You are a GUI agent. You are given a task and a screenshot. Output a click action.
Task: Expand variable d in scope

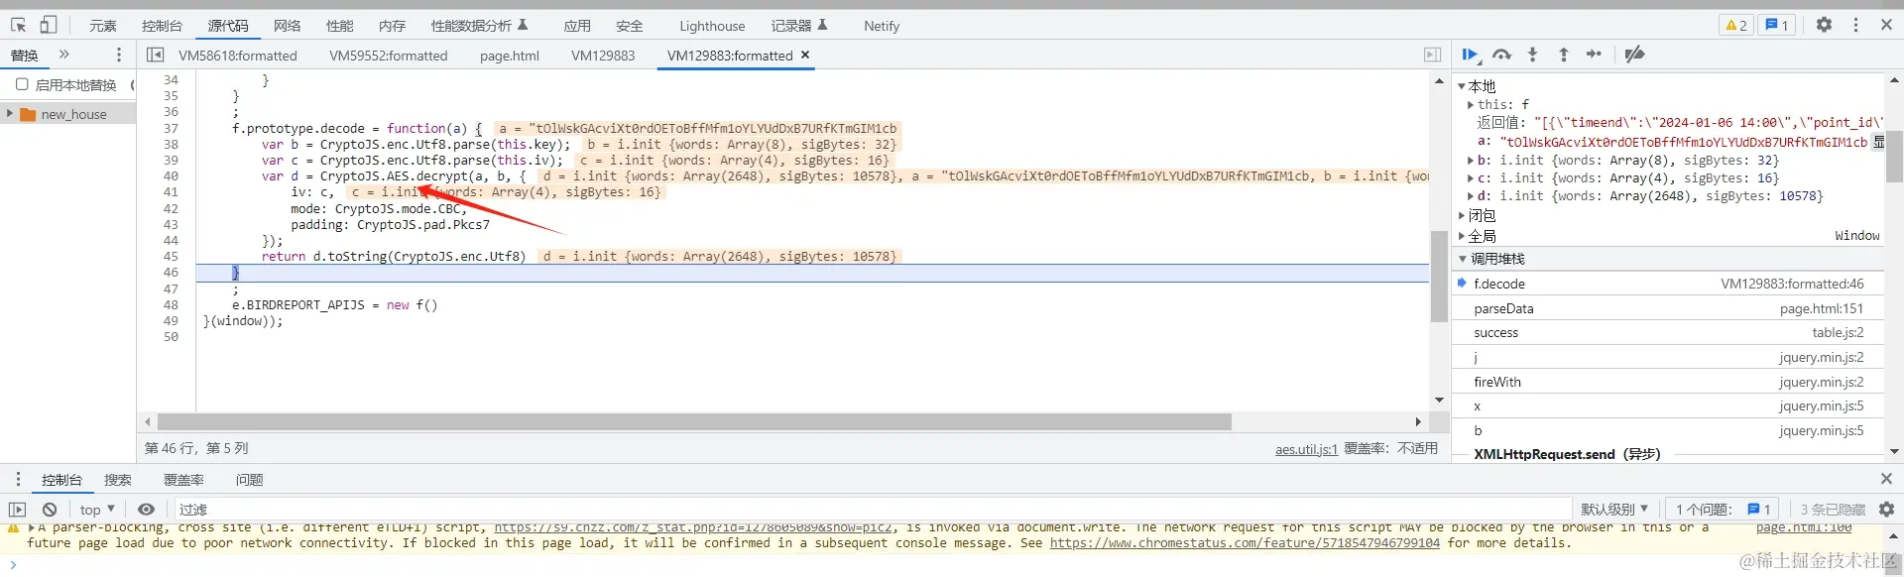(1471, 196)
